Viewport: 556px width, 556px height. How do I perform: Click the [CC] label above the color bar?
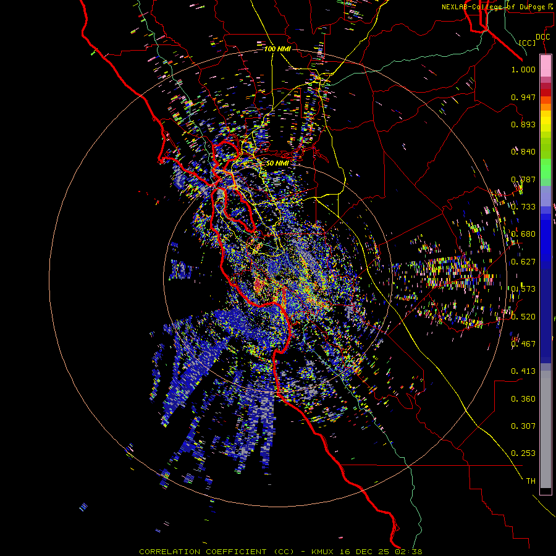(528, 43)
